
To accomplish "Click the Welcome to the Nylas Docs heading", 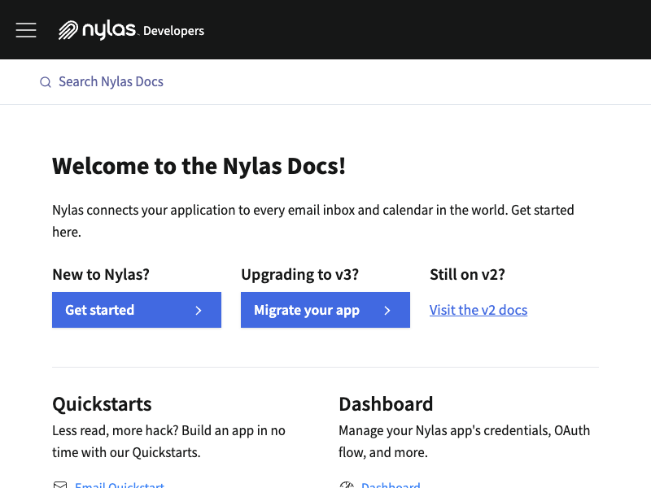I will pos(199,166).
